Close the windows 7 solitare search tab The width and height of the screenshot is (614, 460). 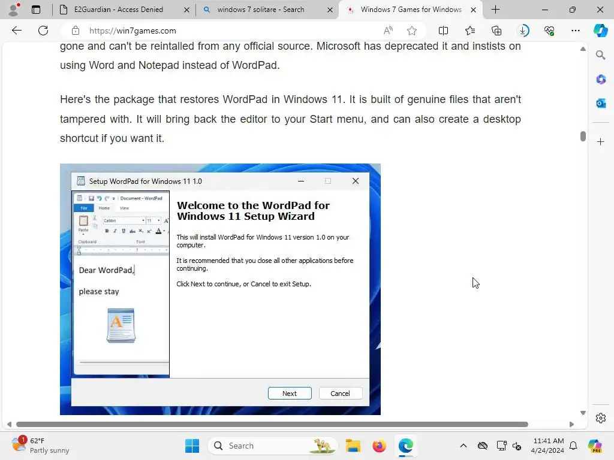coord(330,10)
